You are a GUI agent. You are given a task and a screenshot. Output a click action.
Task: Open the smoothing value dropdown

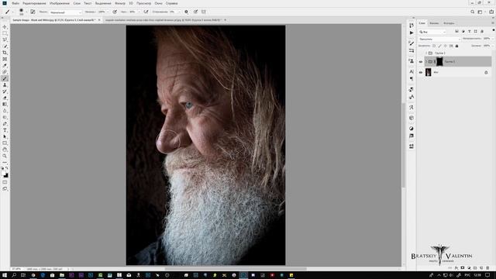coord(179,12)
